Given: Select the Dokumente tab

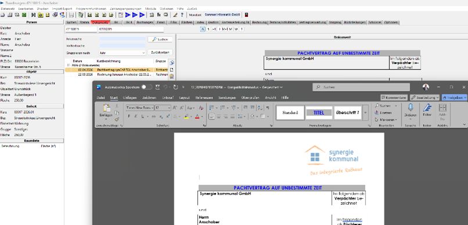Looking at the screenshot, I should pyautogui.click(x=100, y=23).
